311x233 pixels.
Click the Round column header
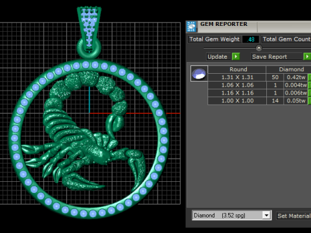pos(237,69)
